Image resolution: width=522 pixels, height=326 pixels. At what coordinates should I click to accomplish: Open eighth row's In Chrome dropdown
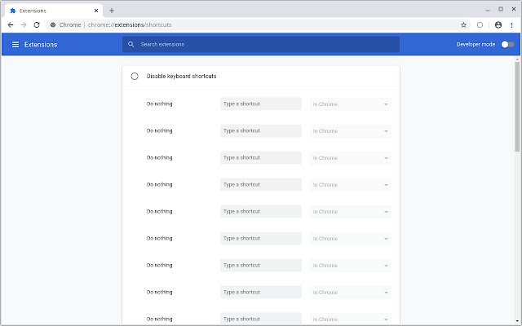[x=351, y=293]
